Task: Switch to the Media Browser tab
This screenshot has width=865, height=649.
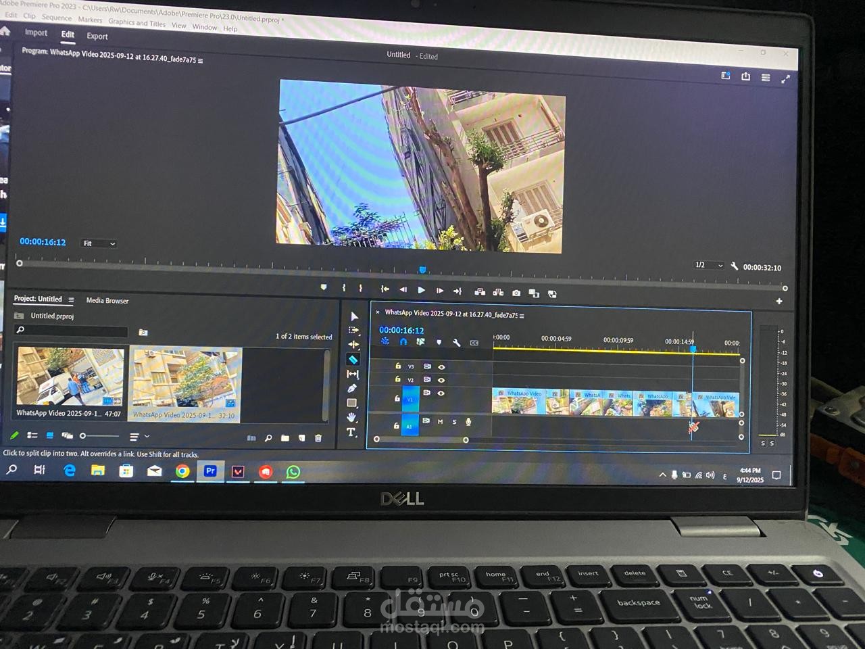Action: [x=107, y=301]
